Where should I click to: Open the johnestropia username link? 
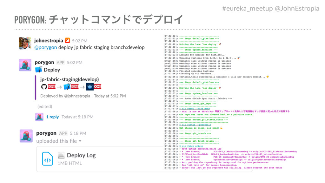point(49,40)
